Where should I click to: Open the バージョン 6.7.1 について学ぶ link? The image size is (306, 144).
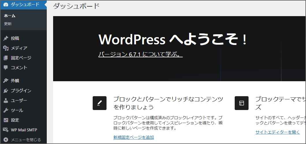(140, 54)
